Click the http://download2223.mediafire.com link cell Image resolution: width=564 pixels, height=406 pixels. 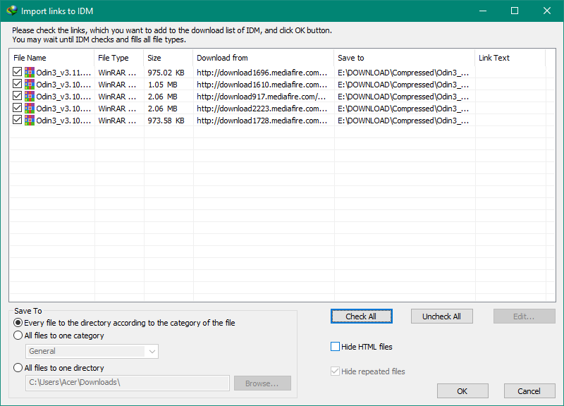point(262,109)
